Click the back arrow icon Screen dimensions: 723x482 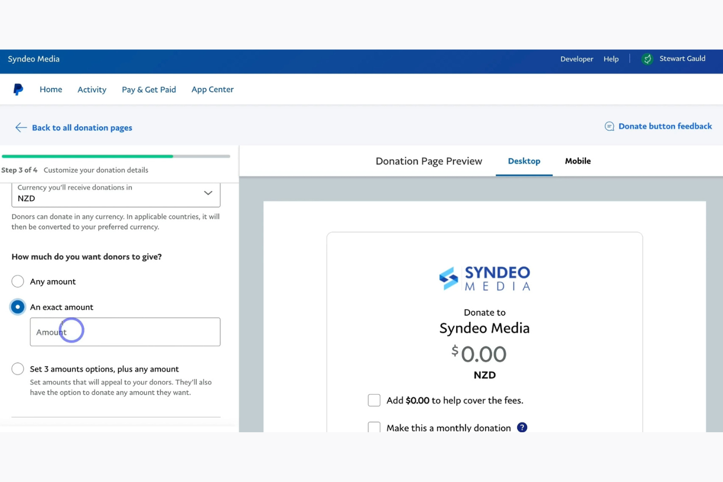(21, 127)
